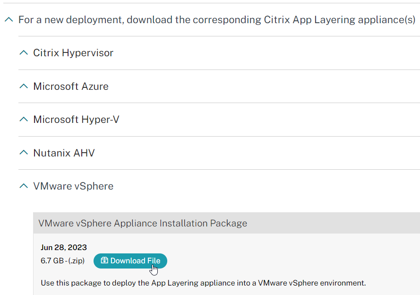
Task: Expand the Microsoft Azure section heading
Action: click(x=71, y=86)
